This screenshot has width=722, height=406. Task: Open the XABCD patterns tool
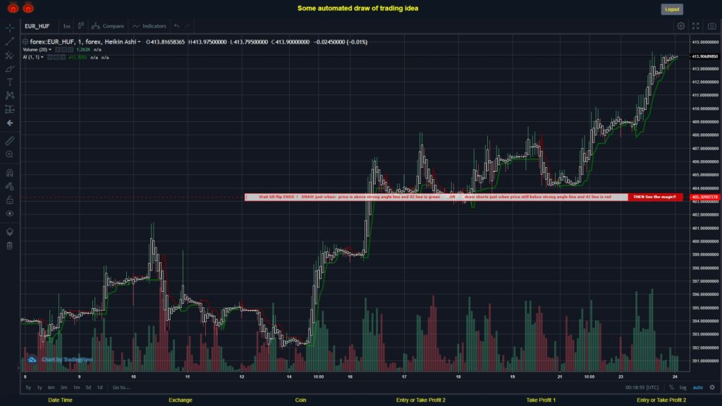coord(10,95)
